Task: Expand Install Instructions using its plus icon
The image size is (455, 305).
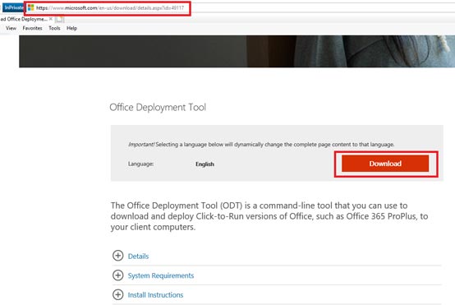Action: (x=117, y=294)
